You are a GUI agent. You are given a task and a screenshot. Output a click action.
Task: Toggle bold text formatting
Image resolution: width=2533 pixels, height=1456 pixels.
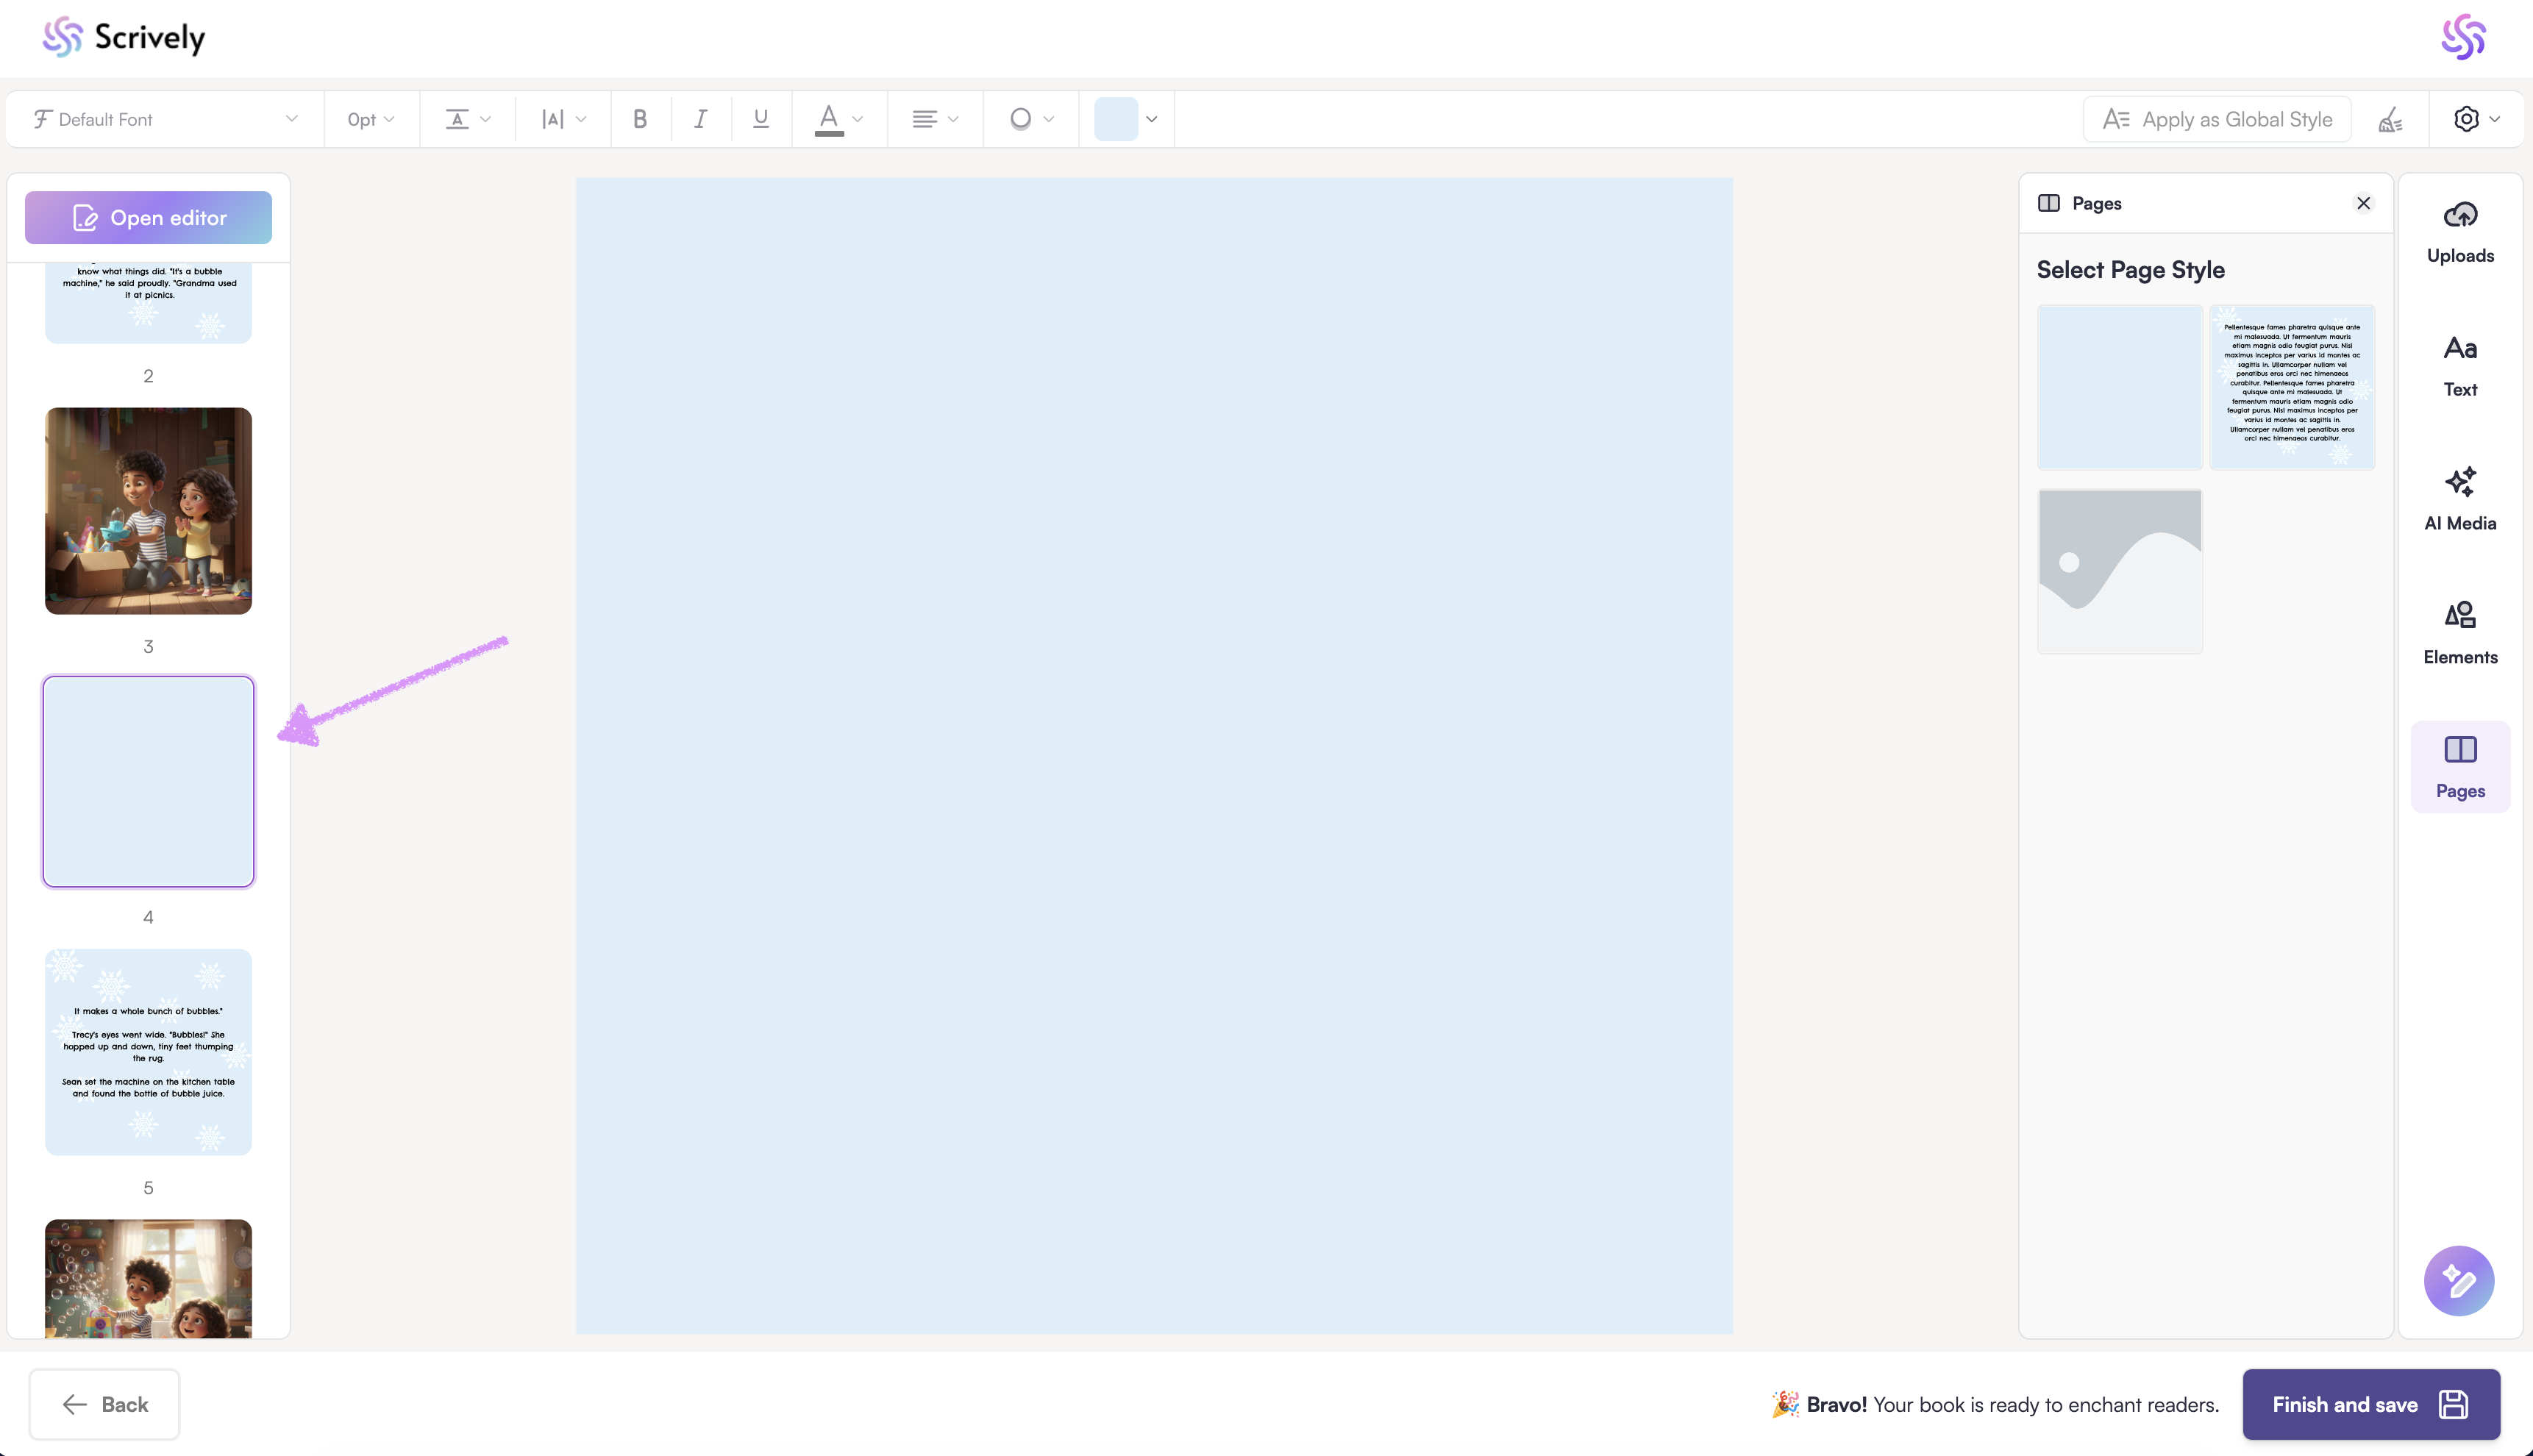click(640, 119)
